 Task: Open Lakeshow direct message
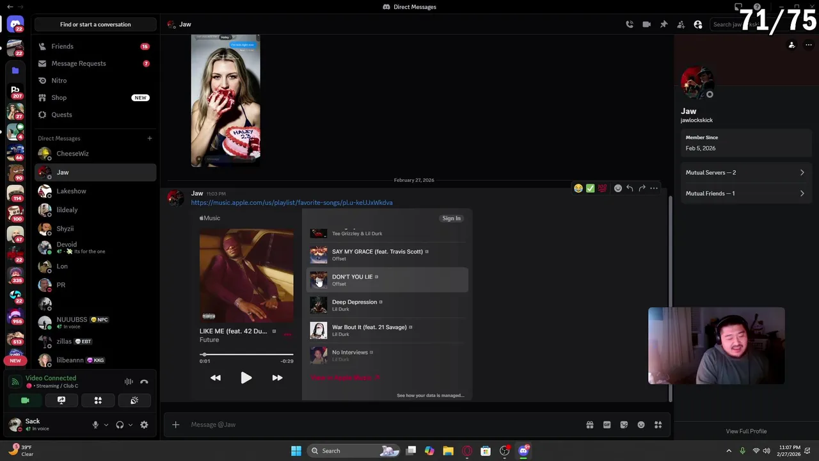[x=95, y=191]
